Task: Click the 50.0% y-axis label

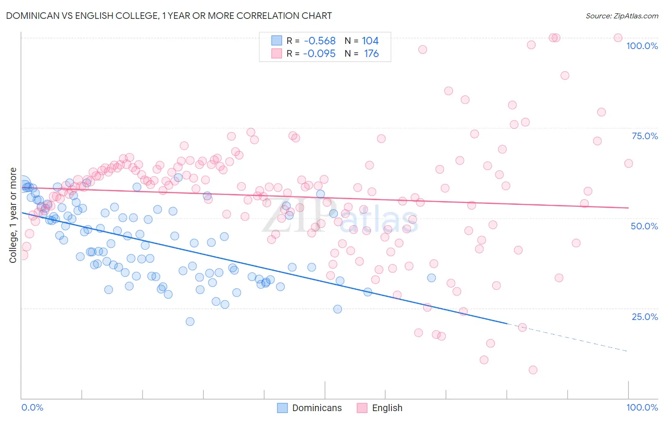Action: (644, 226)
